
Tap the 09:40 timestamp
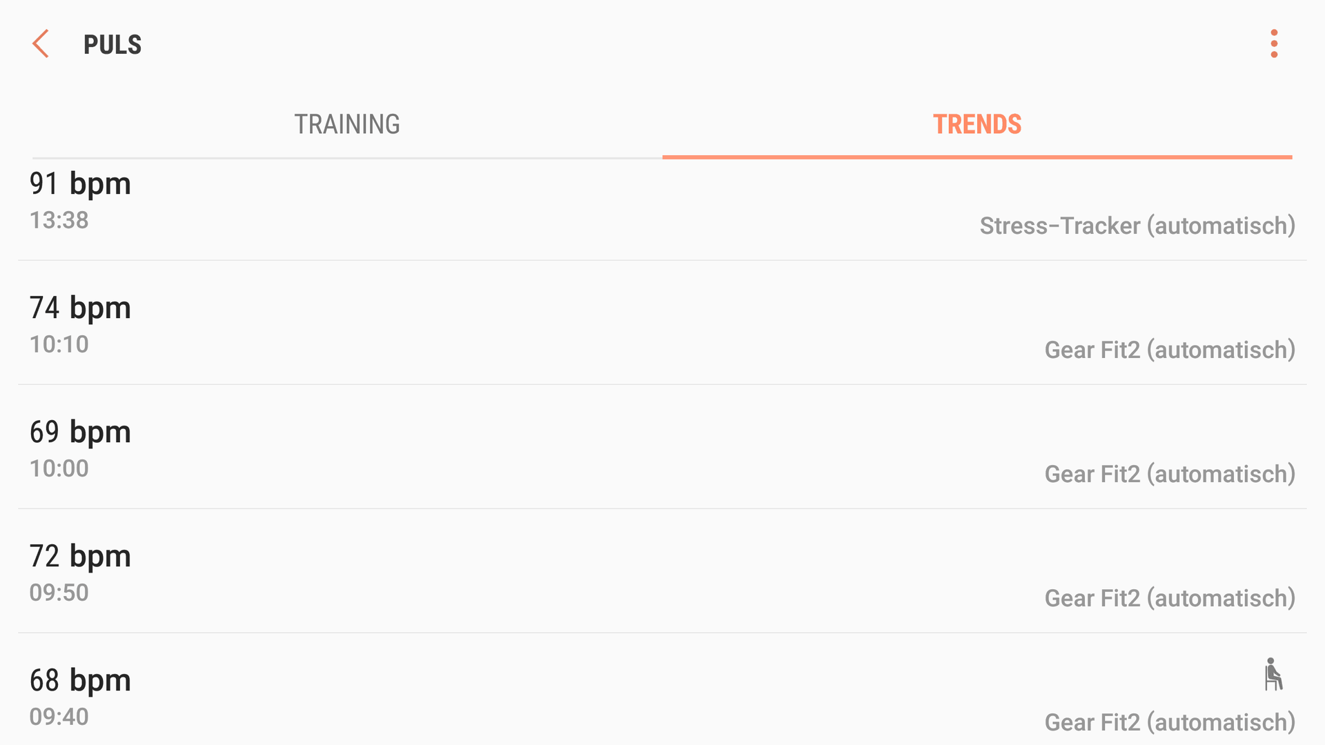tap(59, 717)
